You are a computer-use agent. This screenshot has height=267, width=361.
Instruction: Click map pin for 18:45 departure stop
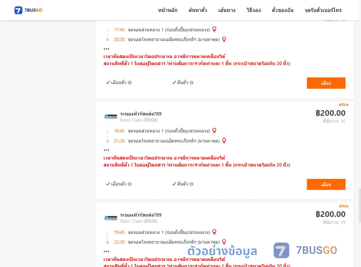coord(214,130)
